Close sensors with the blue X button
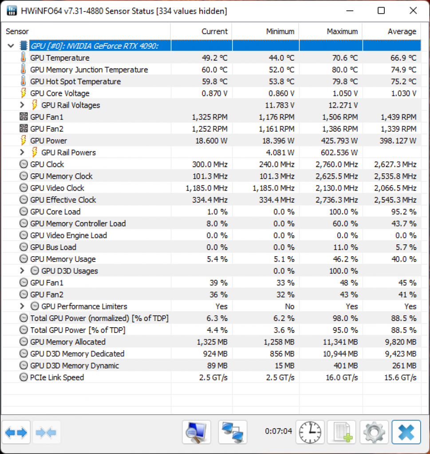430x454 pixels. click(x=406, y=432)
